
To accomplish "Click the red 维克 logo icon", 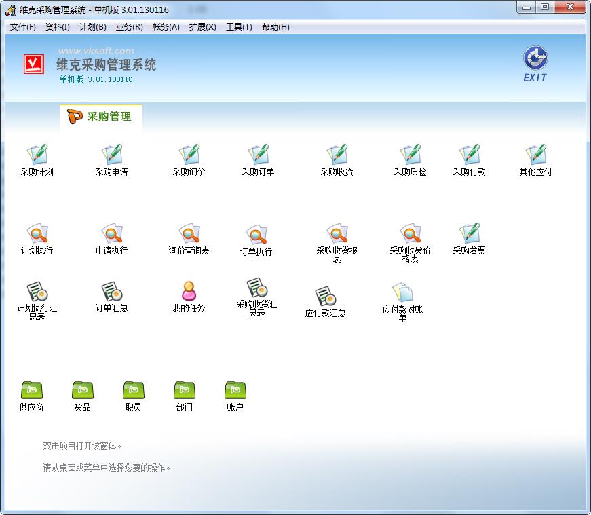I will pos(34,64).
